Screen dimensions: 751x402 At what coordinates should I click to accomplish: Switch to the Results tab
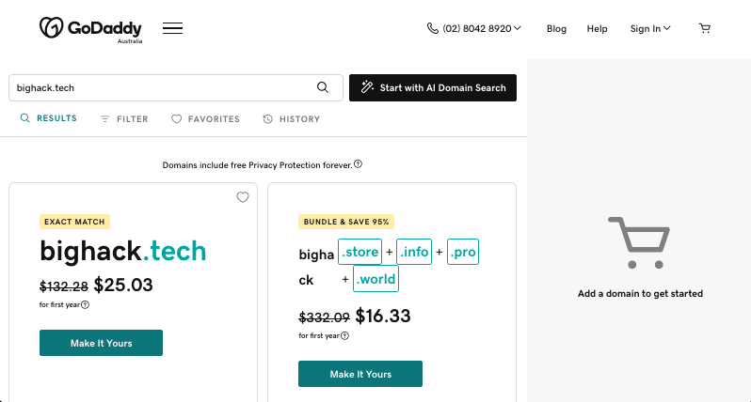tap(49, 118)
